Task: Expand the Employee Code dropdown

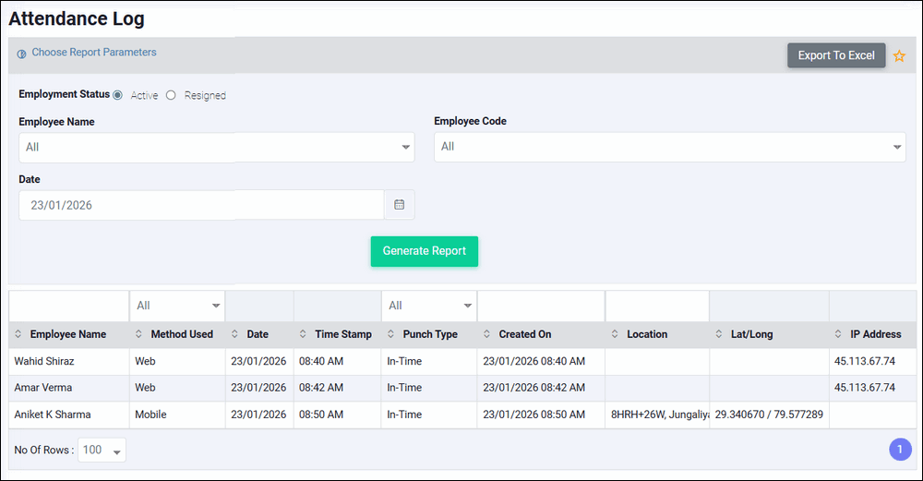Action: [x=669, y=147]
